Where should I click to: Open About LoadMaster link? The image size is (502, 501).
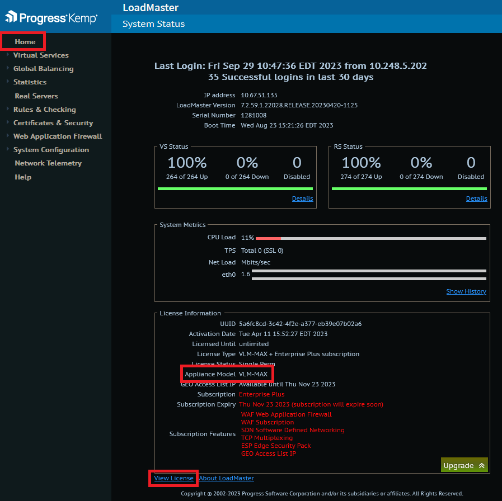pos(226,478)
